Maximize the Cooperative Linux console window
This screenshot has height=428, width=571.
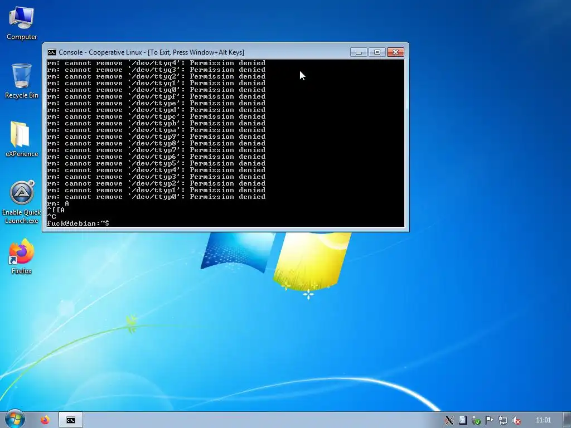coord(377,52)
